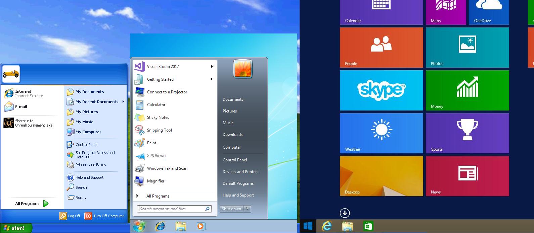Click the Log Off button
Viewport: 534px width, 233px height.
coord(70,216)
